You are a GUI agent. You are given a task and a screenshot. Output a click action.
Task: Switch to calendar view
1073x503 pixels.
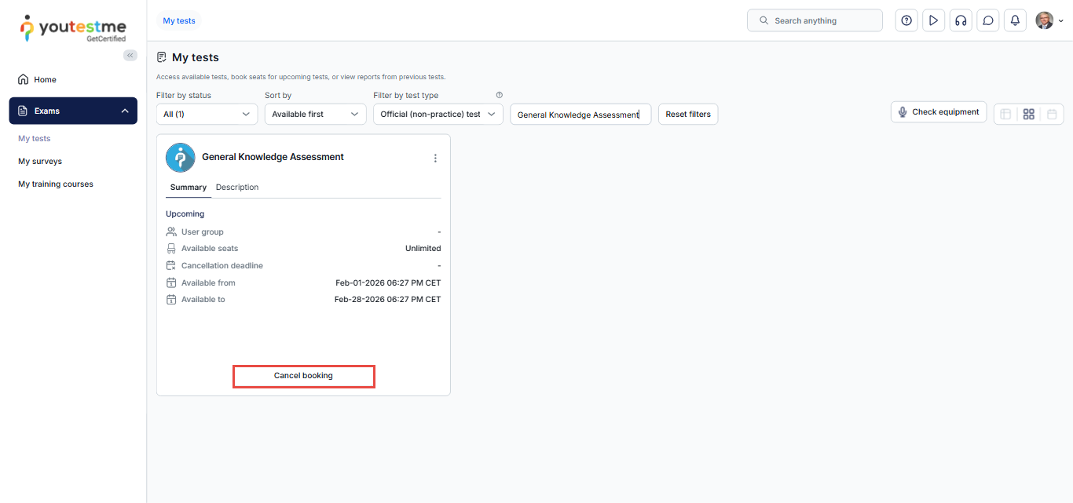[x=1052, y=114]
